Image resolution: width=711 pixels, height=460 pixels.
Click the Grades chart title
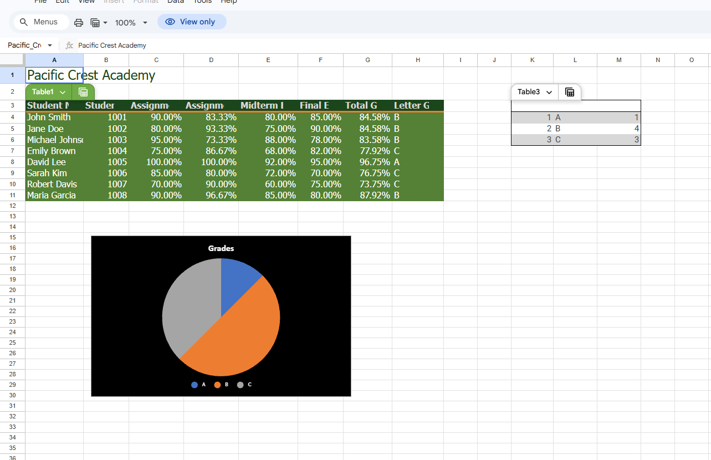(221, 248)
